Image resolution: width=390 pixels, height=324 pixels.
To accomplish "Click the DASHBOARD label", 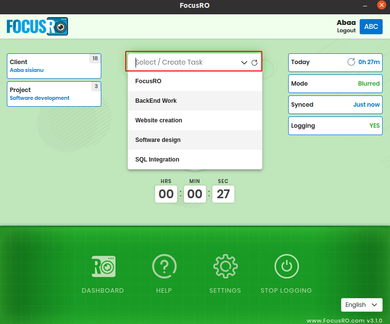I will click(103, 290).
